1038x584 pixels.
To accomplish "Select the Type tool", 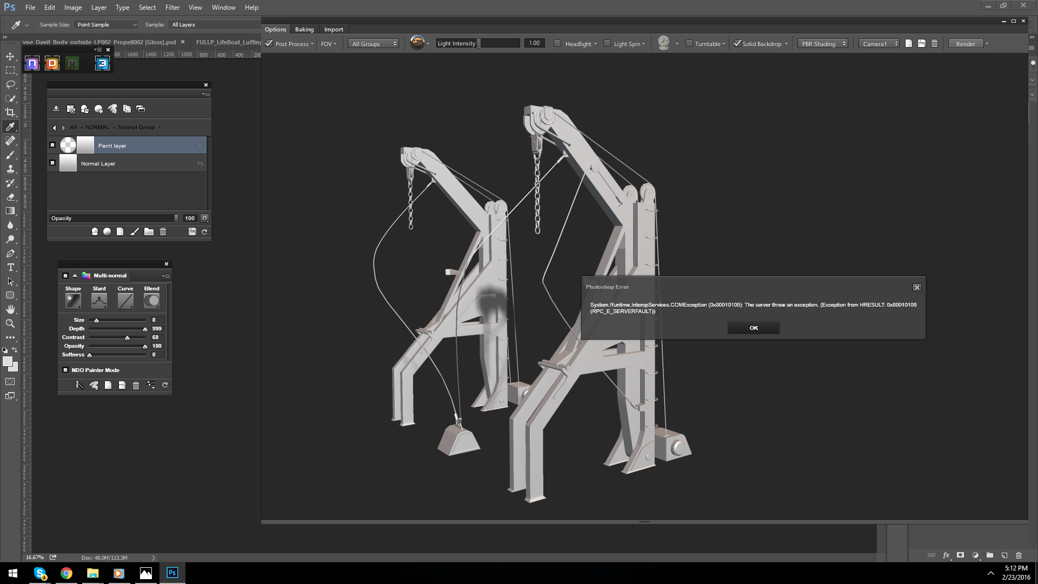I will tap(10, 268).
